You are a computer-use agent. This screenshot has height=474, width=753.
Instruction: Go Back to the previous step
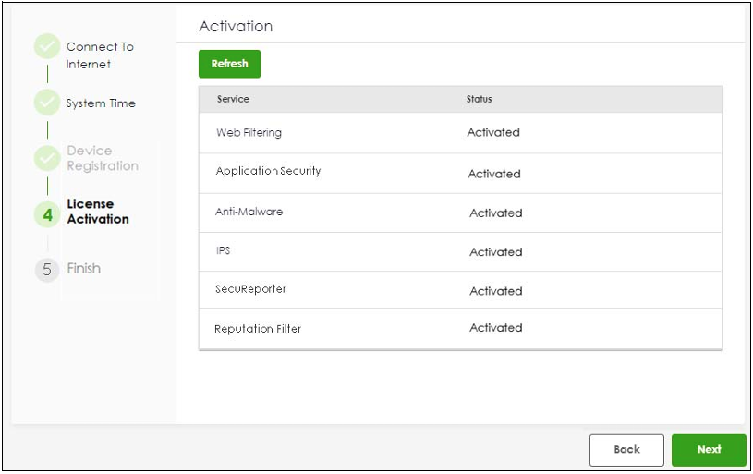pos(626,450)
